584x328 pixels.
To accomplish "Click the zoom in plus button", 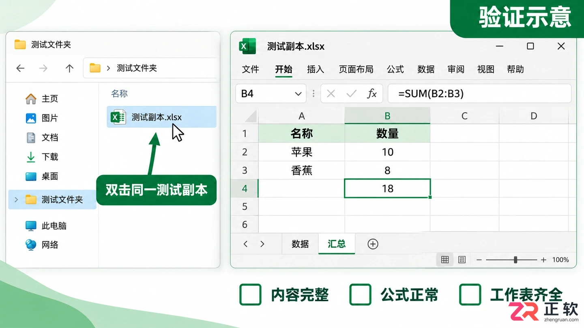I will click(x=543, y=260).
